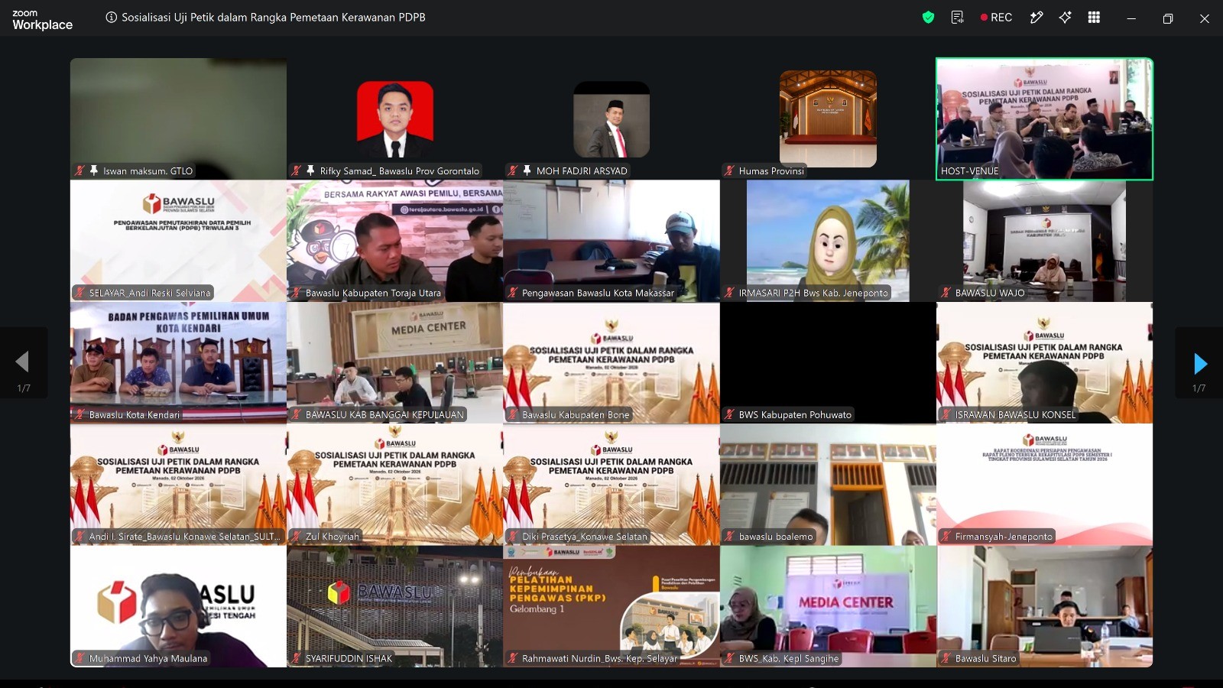Click the pin icon on MOH FADJRI ARSYAD
The height and width of the screenshot is (688, 1223).
[527, 170]
